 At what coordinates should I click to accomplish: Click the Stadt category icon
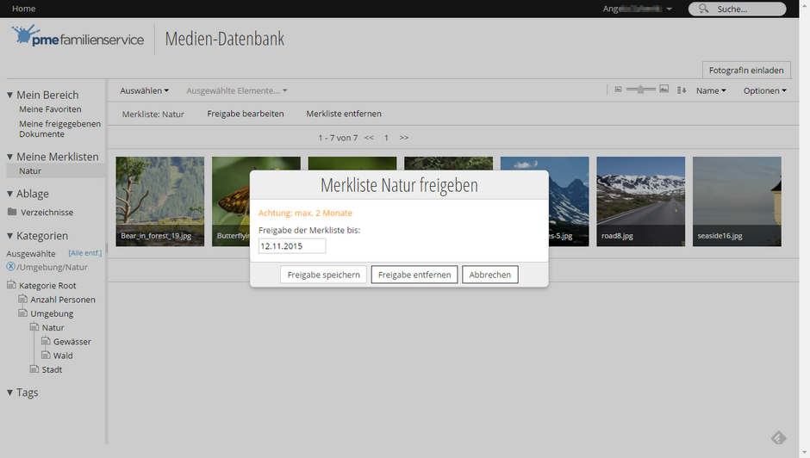(x=34, y=368)
